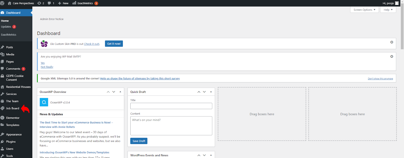This screenshot has width=404, height=158.
Task: Open 'The Best Time to Start your eCommerce' article
Action: point(76,125)
